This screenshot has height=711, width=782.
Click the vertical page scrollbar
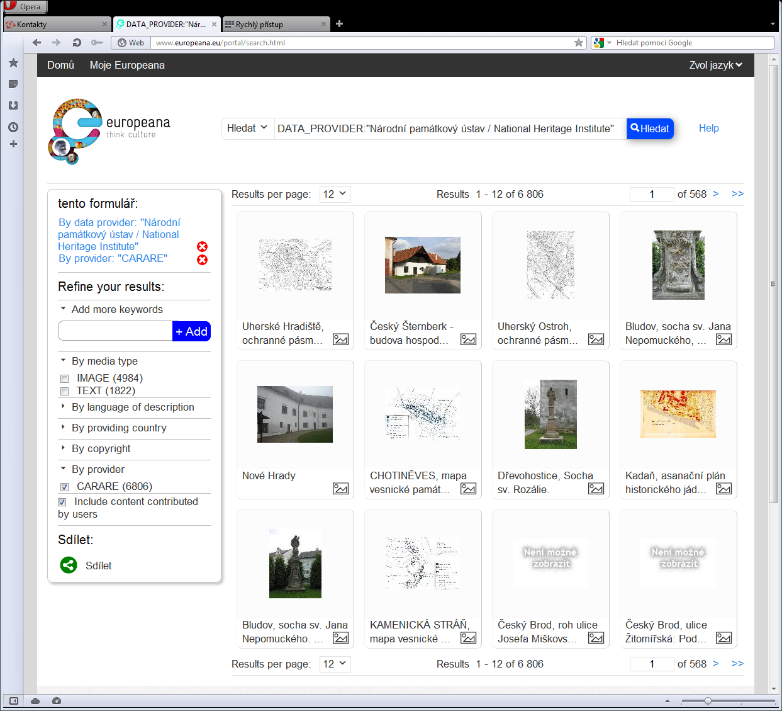[x=773, y=283]
